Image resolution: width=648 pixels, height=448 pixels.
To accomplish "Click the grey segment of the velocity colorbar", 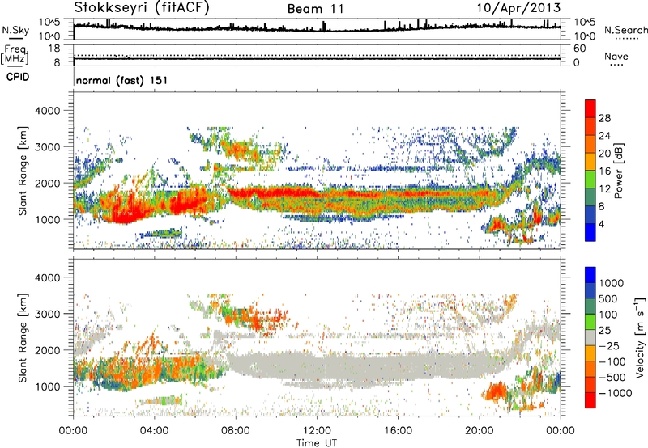I will (x=590, y=337).
